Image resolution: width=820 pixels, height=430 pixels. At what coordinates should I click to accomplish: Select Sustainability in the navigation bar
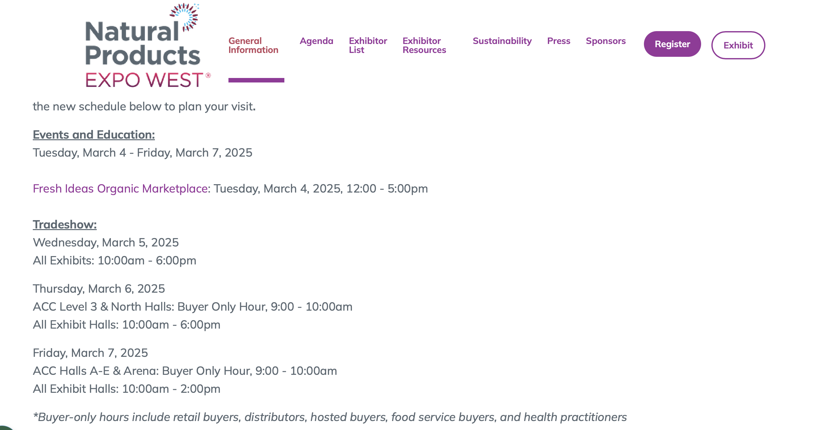(502, 41)
